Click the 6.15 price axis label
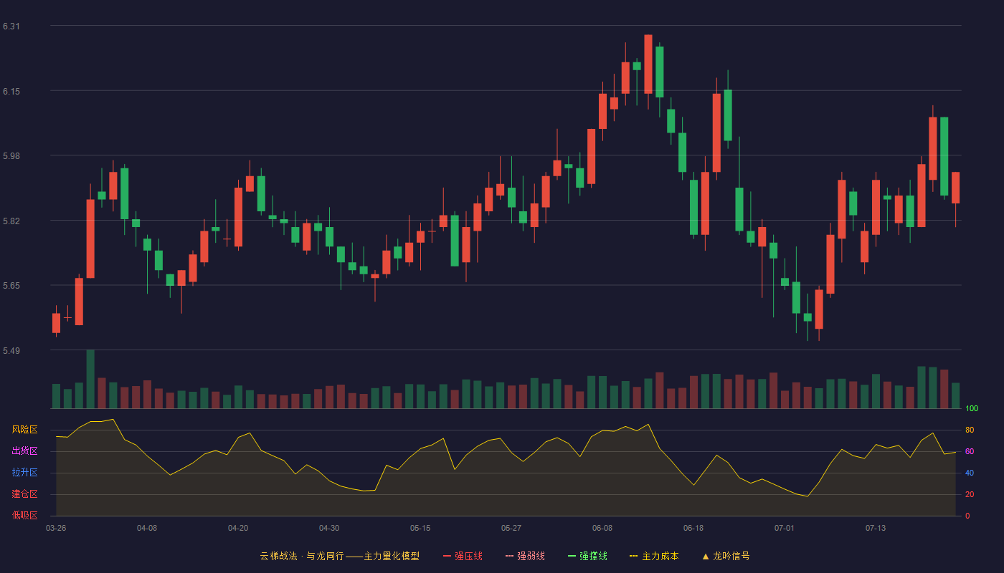Viewport: 1004px width, 573px height. click(x=11, y=91)
